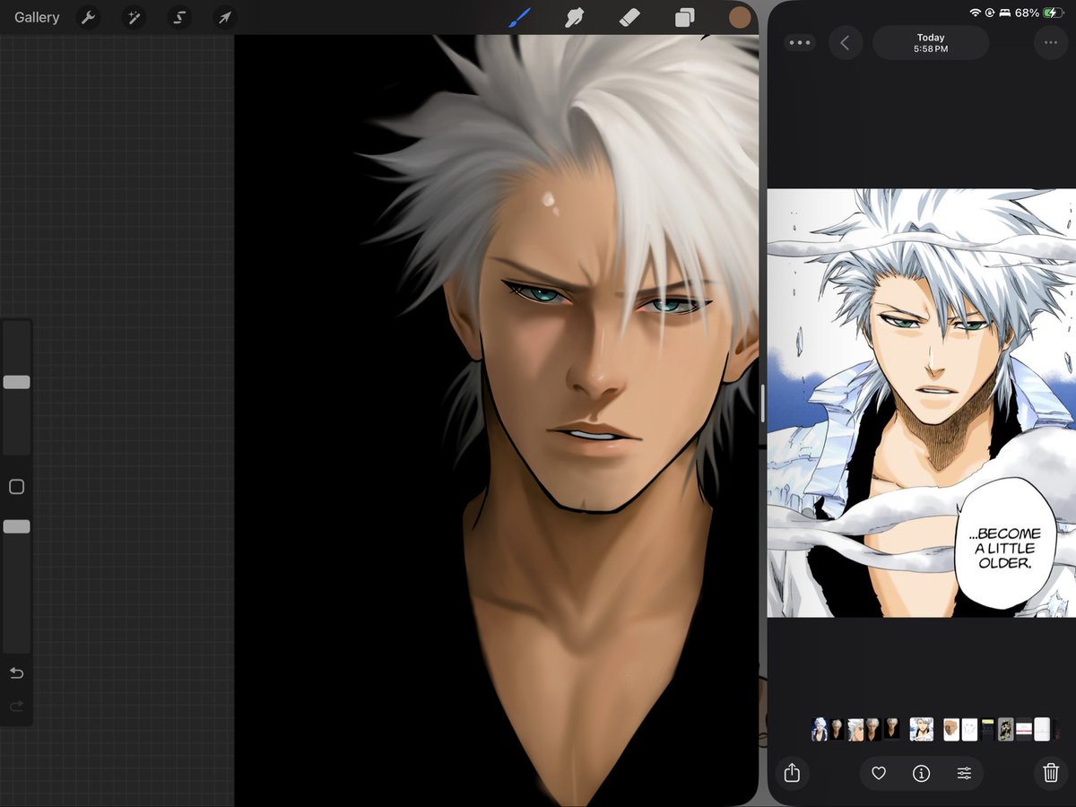1076x807 pixels.
Task: Select the Smudge tool
Action: [575, 17]
